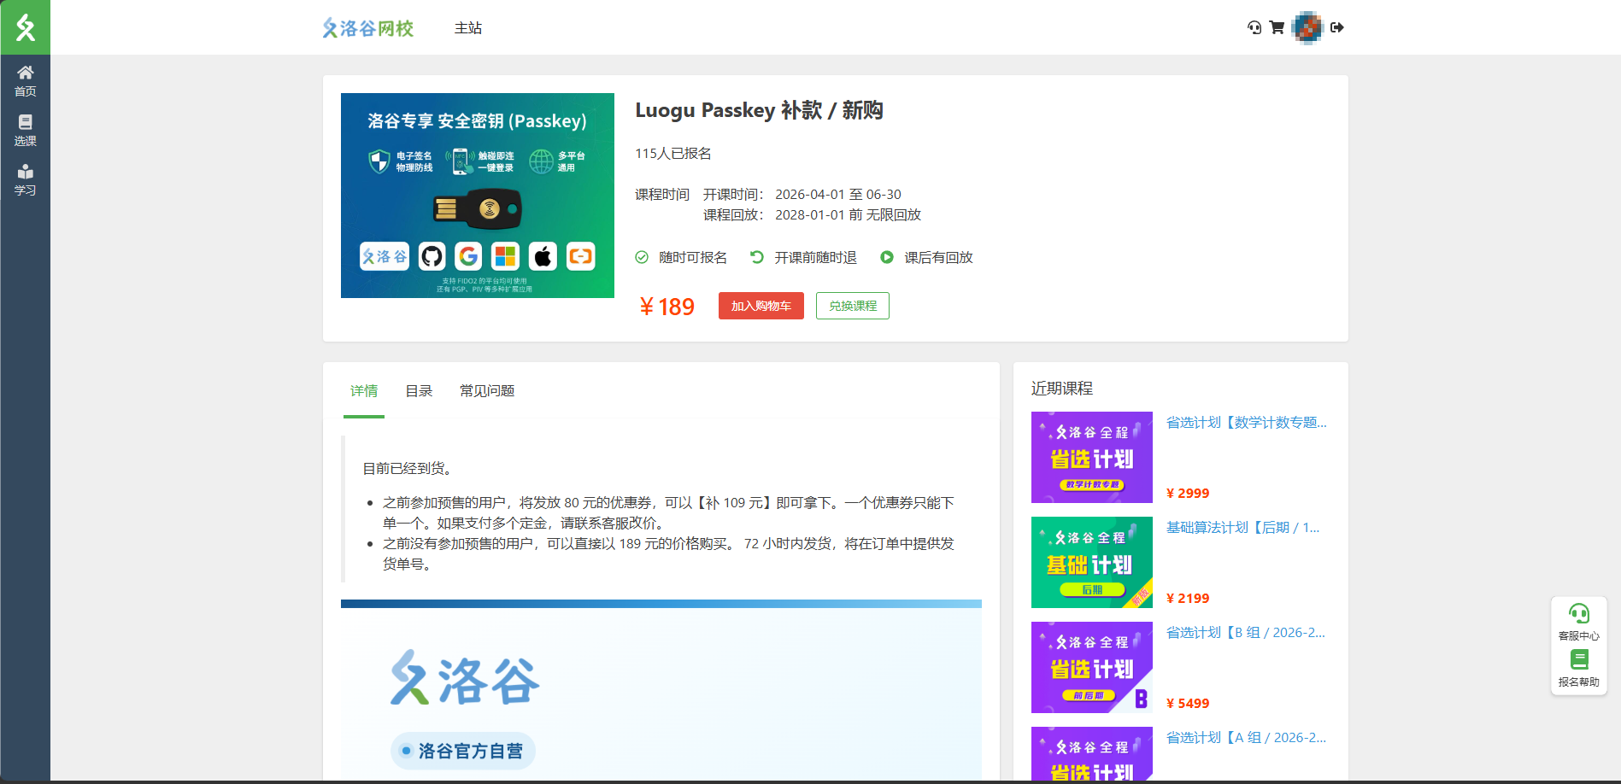The height and width of the screenshot is (784, 1621).
Task: Click the 近期课程 heading
Action: tap(1062, 389)
